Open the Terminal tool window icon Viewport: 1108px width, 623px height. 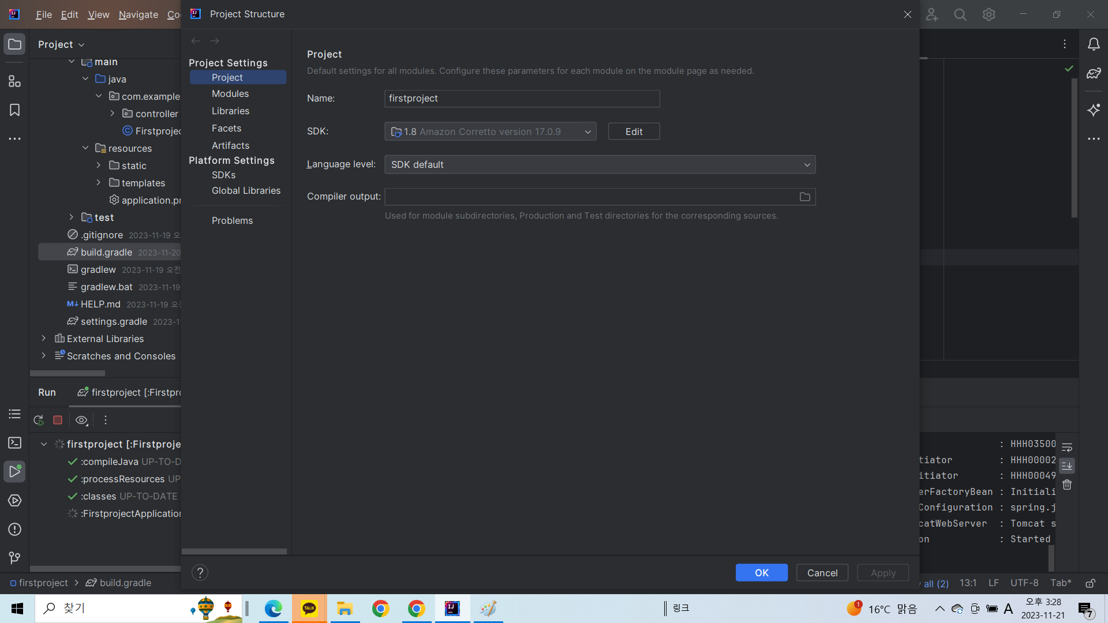(x=14, y=442)
